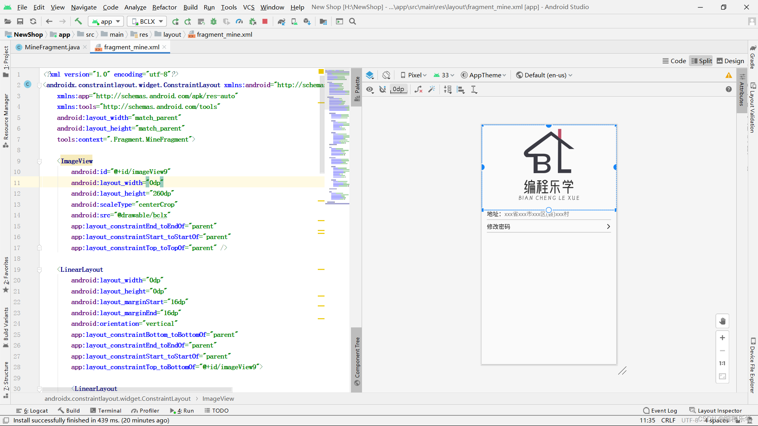This screenshot has width=758, height=426.
Task: Click the Build hammer icon
Action: coord(78,21)
